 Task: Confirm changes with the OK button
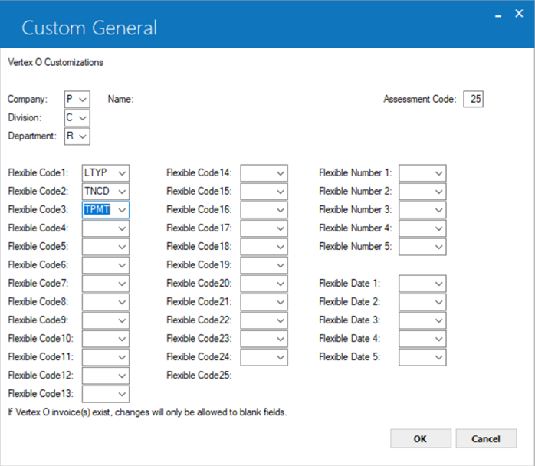(x=421, y=438)
